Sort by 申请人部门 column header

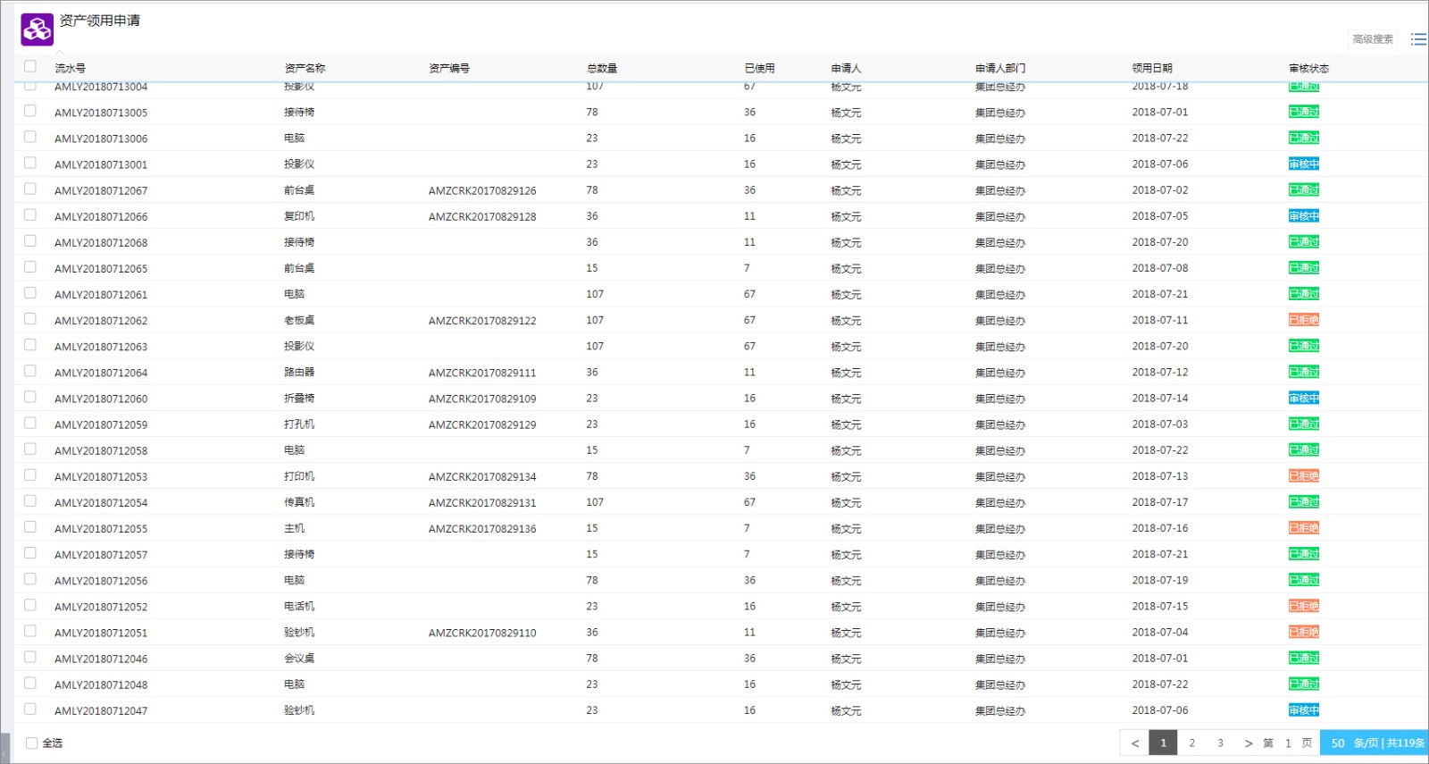1000,68
